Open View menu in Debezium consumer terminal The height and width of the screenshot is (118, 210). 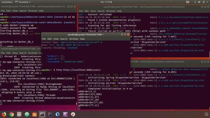(15, 53)
